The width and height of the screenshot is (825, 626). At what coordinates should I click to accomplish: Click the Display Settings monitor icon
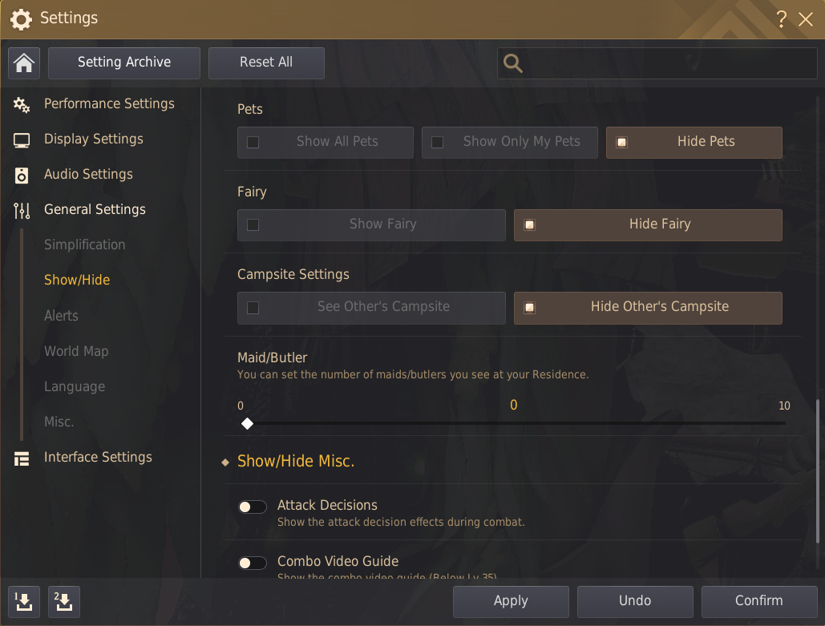tap(22, 140)
